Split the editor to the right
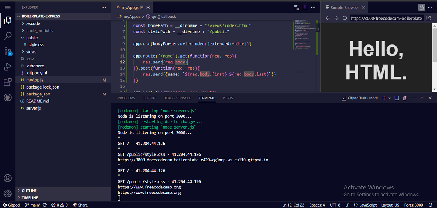Screen dimensions: 437x208 click(305, 7)
